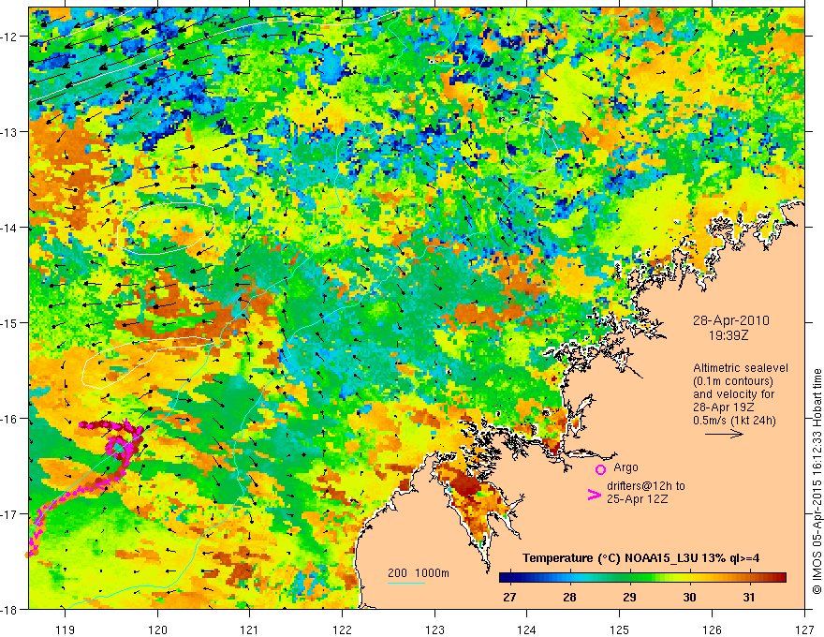This screenshot has height=637, width=824.
Task: Click longitude axis label 120
Action: coord(157,630)
